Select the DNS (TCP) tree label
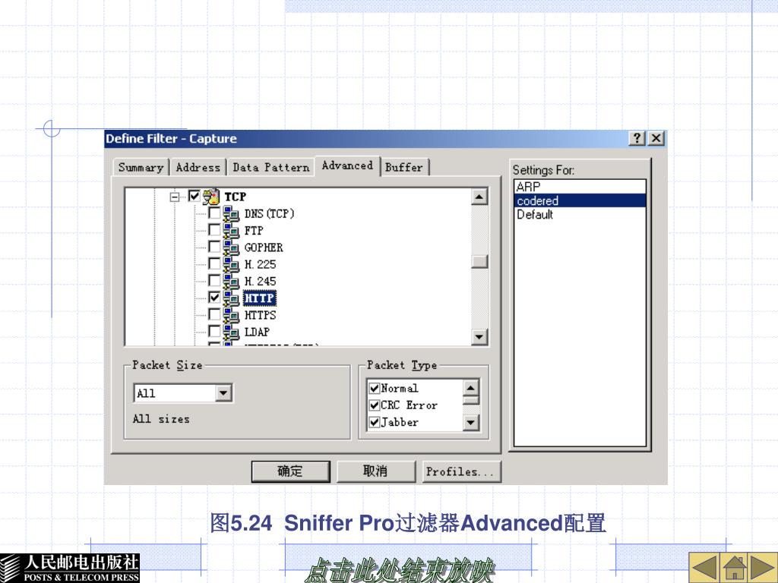The image size is (778, 583). pos(269,213)
